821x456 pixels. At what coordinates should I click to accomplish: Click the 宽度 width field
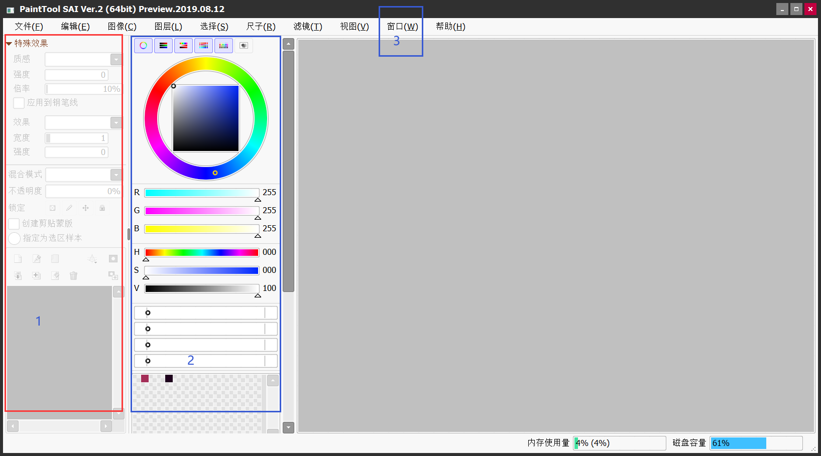(x=76, y=138)
